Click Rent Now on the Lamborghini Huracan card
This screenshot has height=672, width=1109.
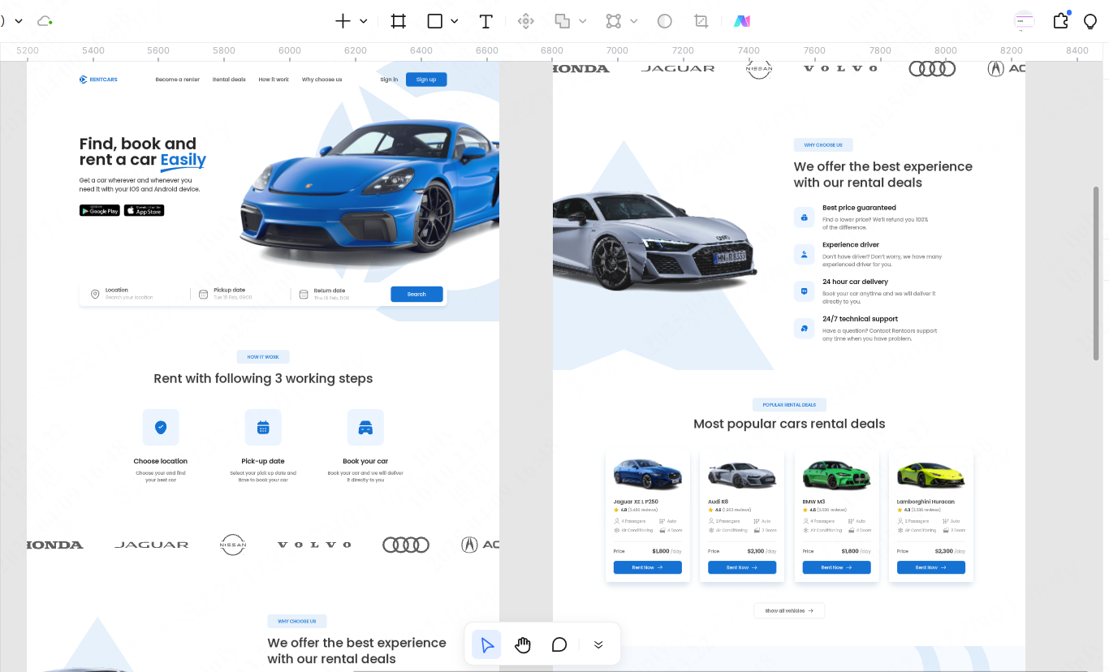point(931,567)
